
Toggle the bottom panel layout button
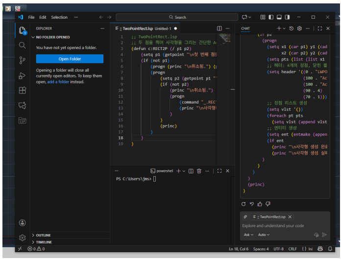tap(279, 17)
